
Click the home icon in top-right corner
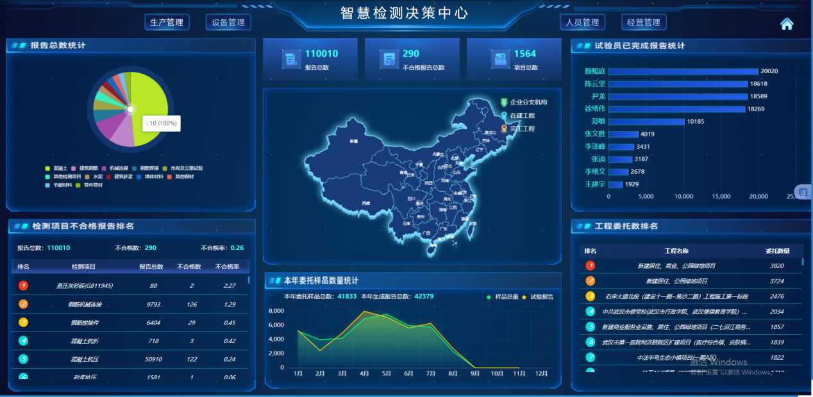(x=787, y=24)
